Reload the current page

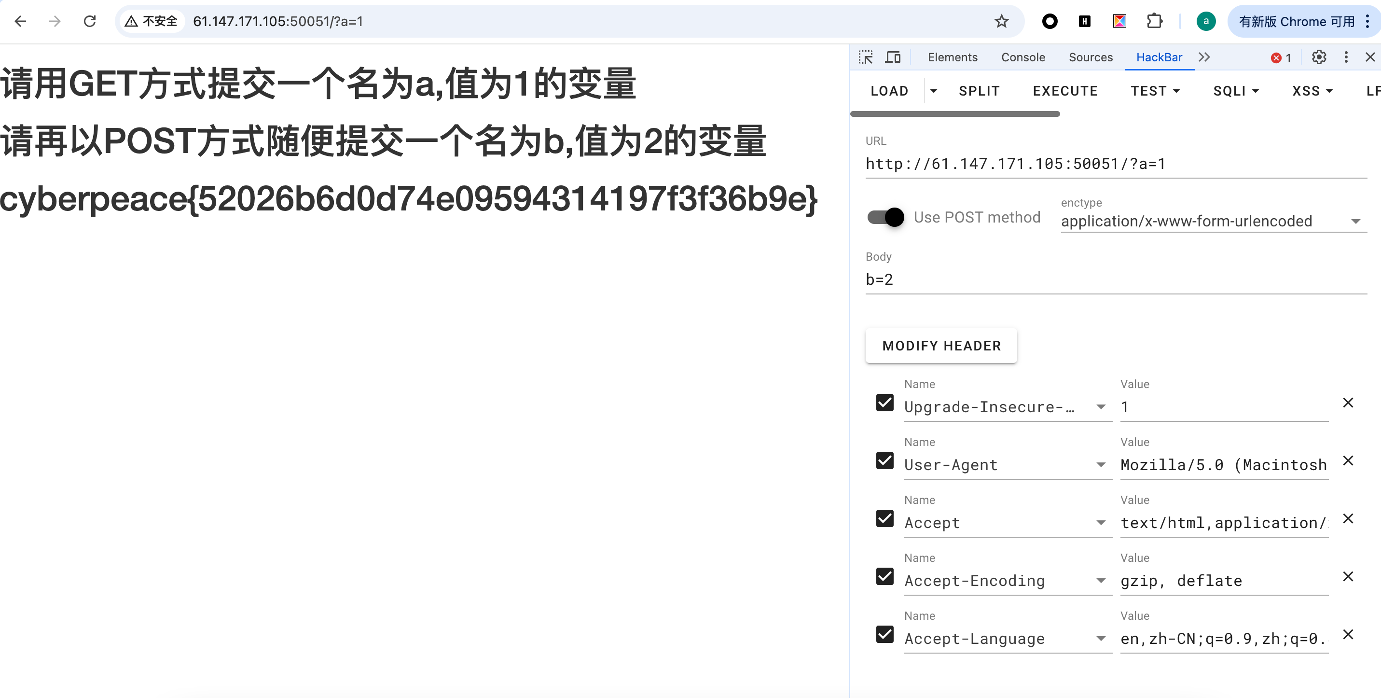(90, 21)
